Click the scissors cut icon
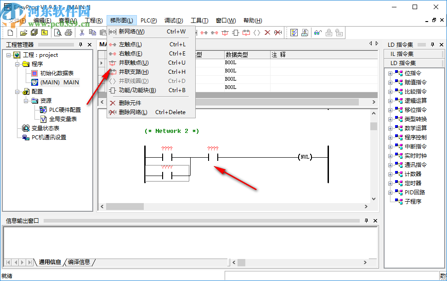 click(82, 33)
